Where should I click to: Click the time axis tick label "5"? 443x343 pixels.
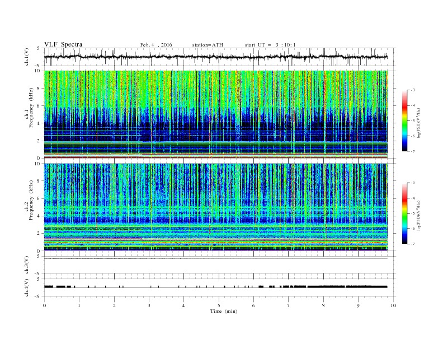(219, 305)
